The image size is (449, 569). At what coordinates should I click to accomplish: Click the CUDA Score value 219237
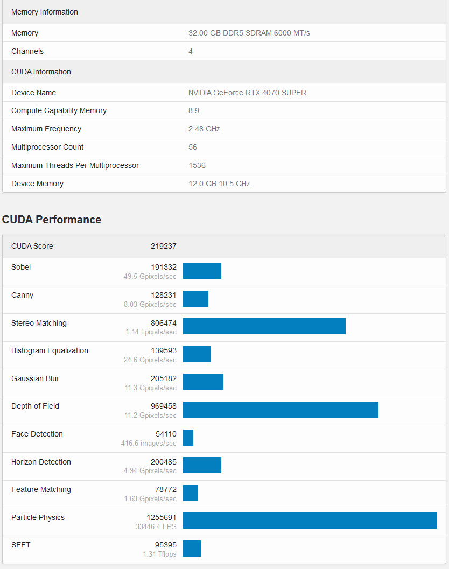point(163,246)
